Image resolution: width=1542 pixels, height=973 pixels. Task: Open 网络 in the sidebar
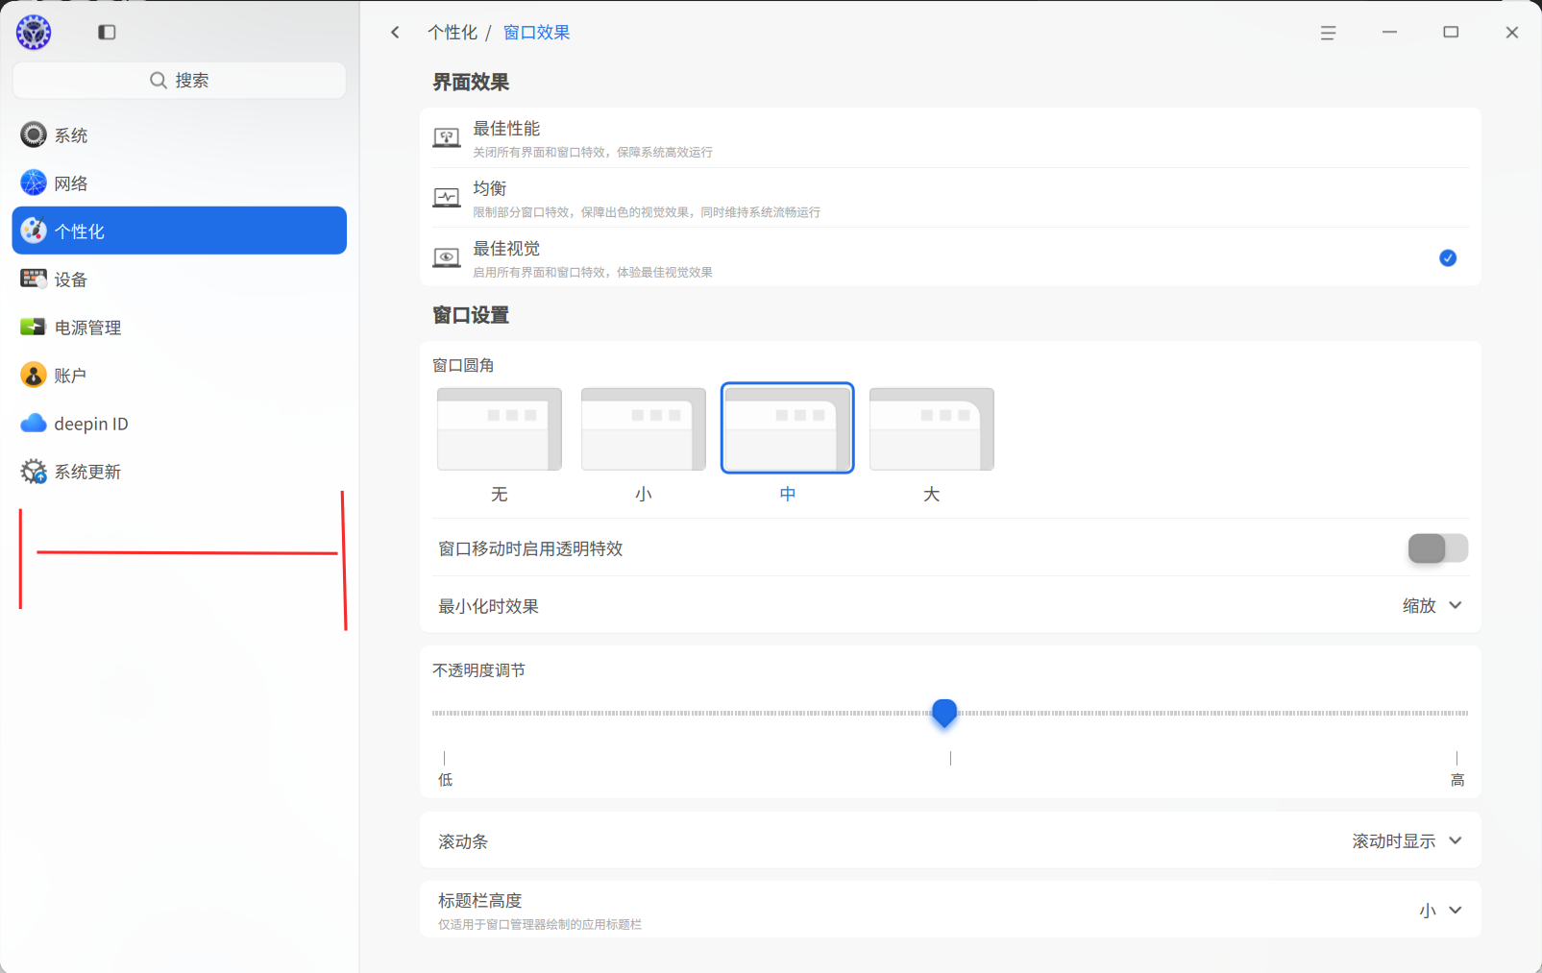coord(179,182)
